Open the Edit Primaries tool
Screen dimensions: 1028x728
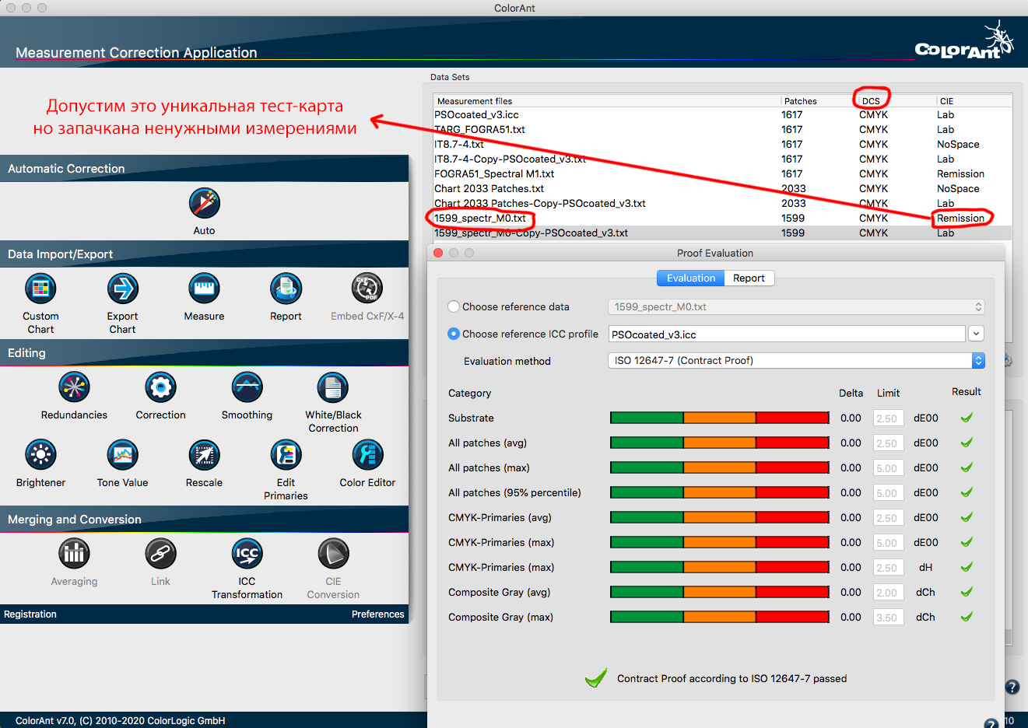coord(286,455)
